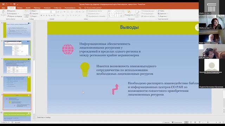Start slide show from status bar icon

click(200, 122)
